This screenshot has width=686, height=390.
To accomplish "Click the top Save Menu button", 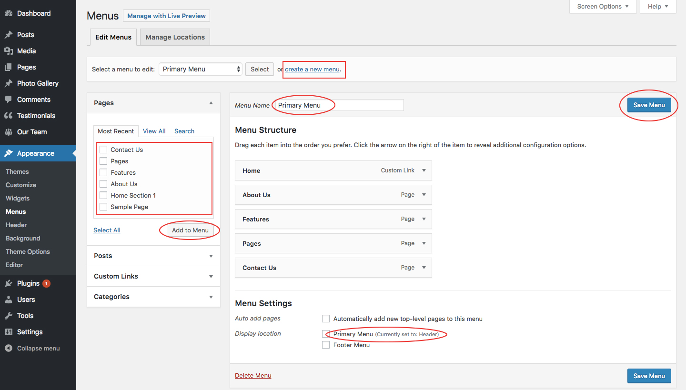I will point(649,105).
